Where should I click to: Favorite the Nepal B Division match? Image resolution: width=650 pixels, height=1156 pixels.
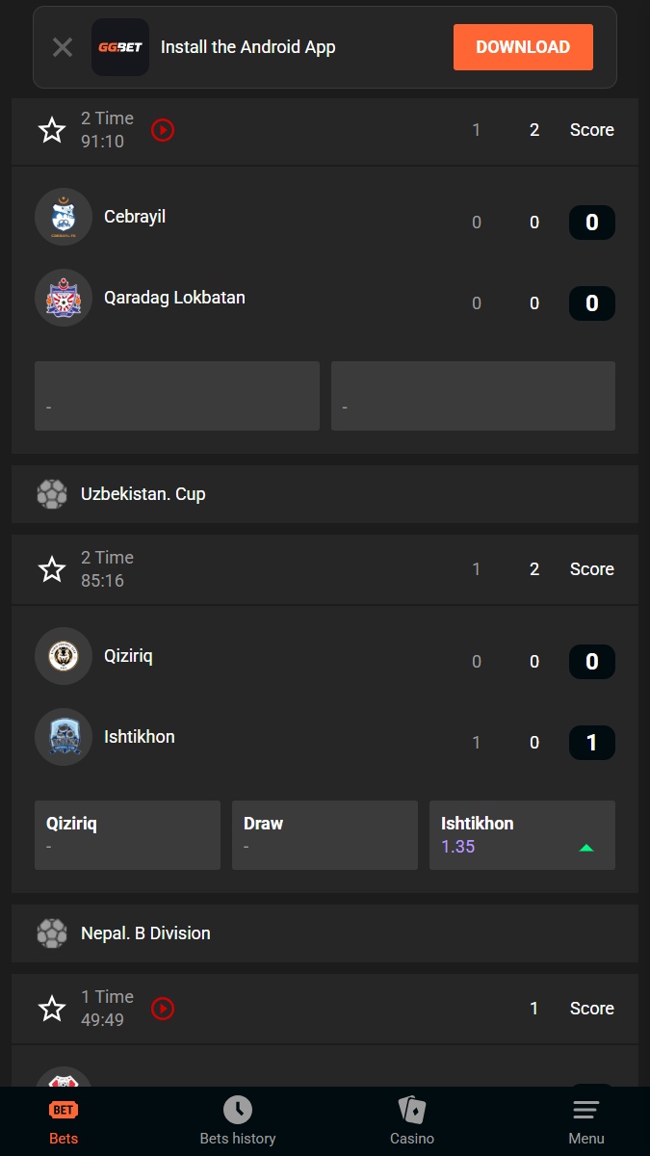tap(52, 1009)
